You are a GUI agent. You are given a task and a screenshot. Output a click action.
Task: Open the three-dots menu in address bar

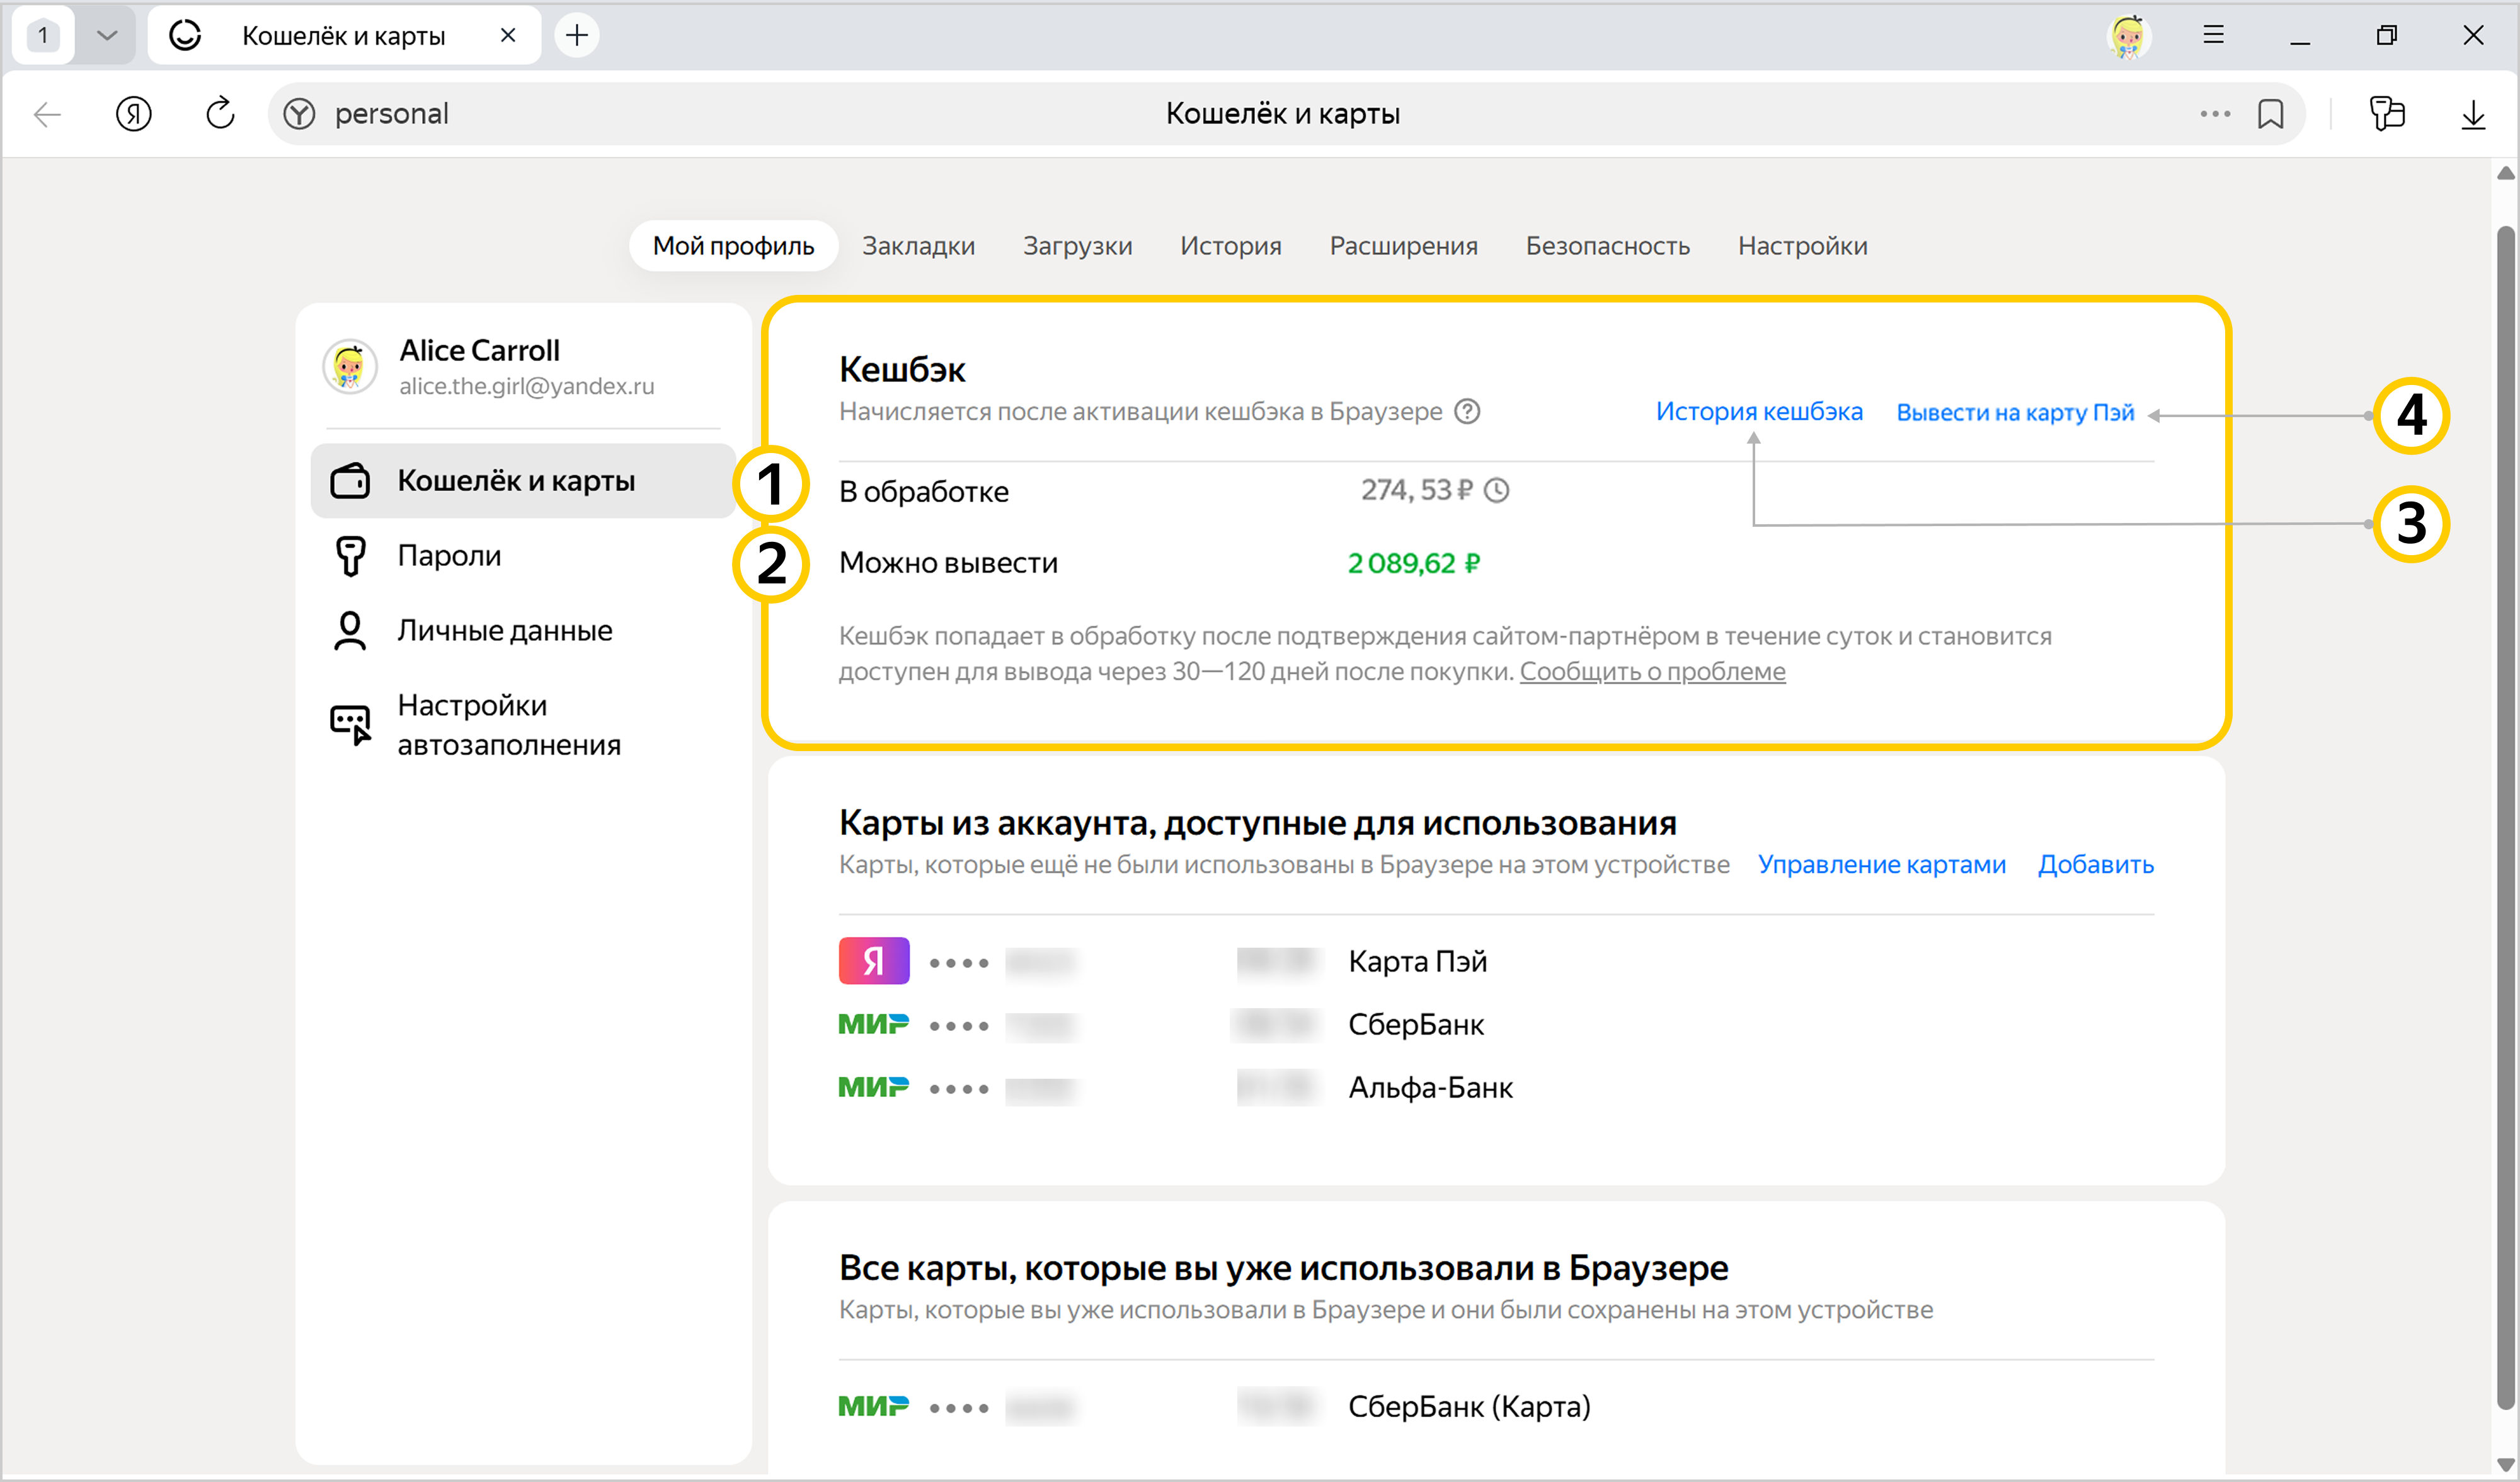click(x=2214, y=113)
